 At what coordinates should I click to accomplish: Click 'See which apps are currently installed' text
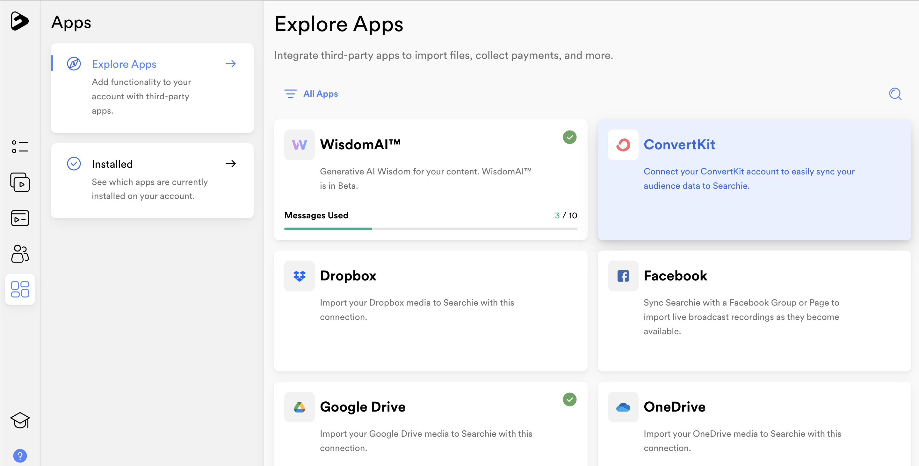point(150,189)
